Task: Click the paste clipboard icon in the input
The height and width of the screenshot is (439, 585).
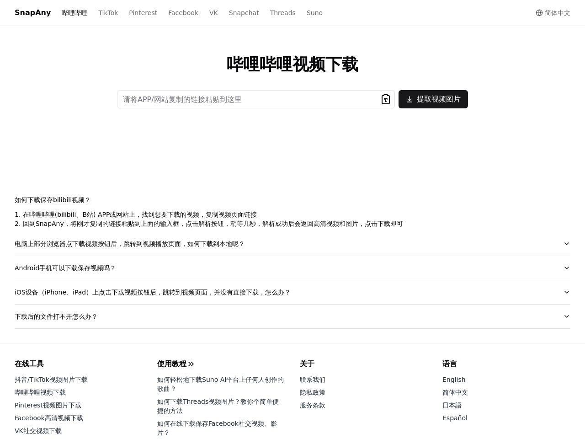Action: 386,99
